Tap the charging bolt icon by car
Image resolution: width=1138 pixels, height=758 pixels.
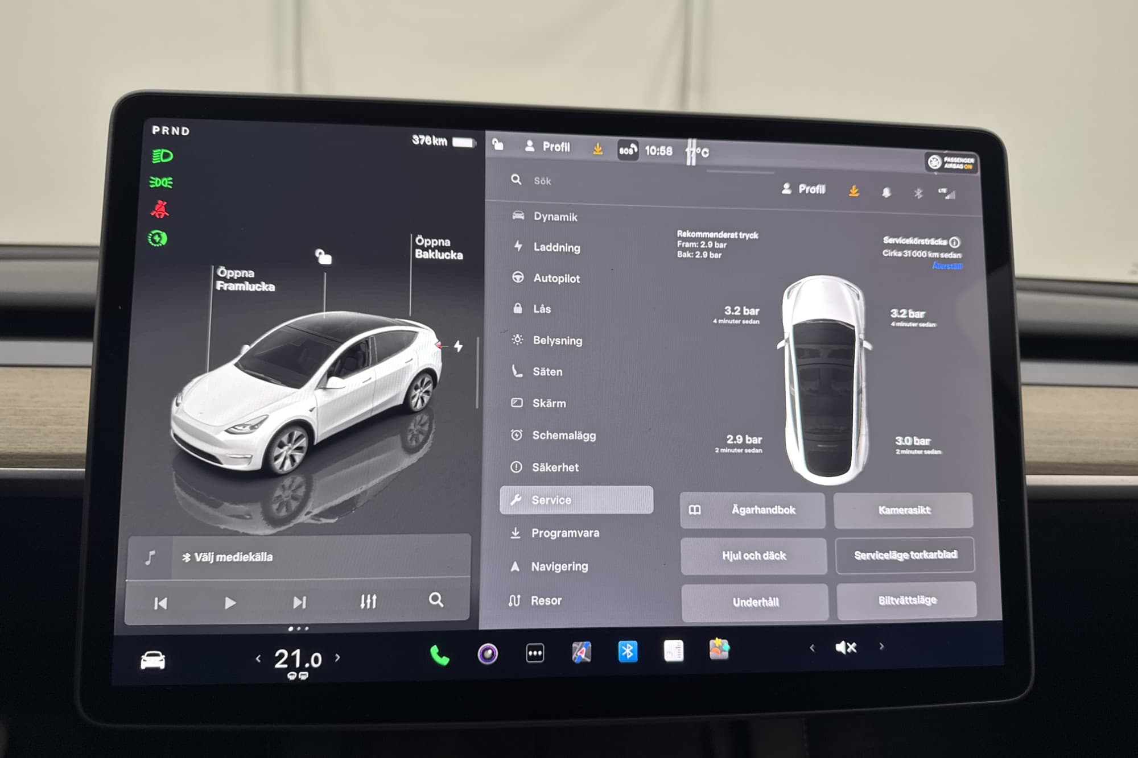pyautogui.click(x=459, y=346)
